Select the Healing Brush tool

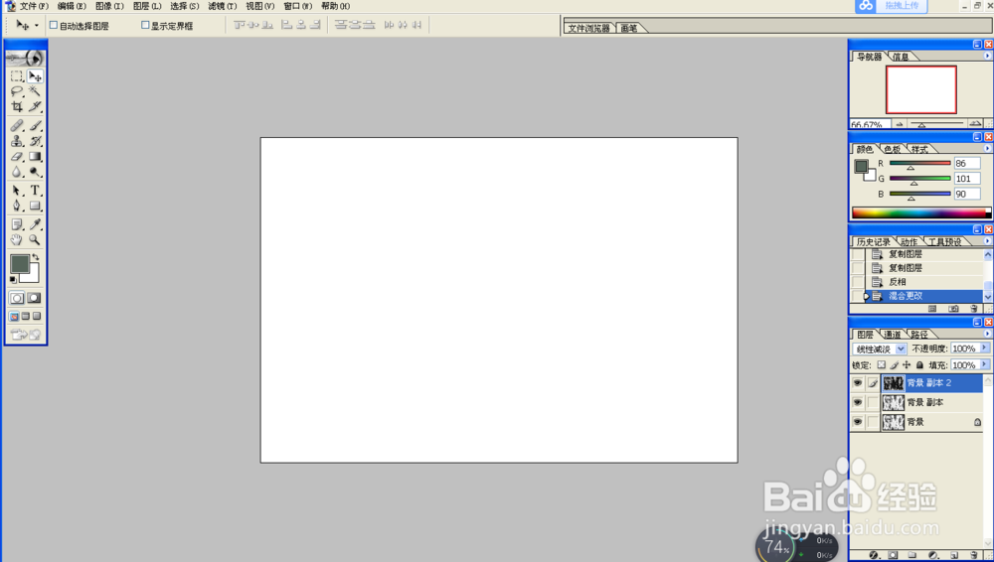point(17,125)
